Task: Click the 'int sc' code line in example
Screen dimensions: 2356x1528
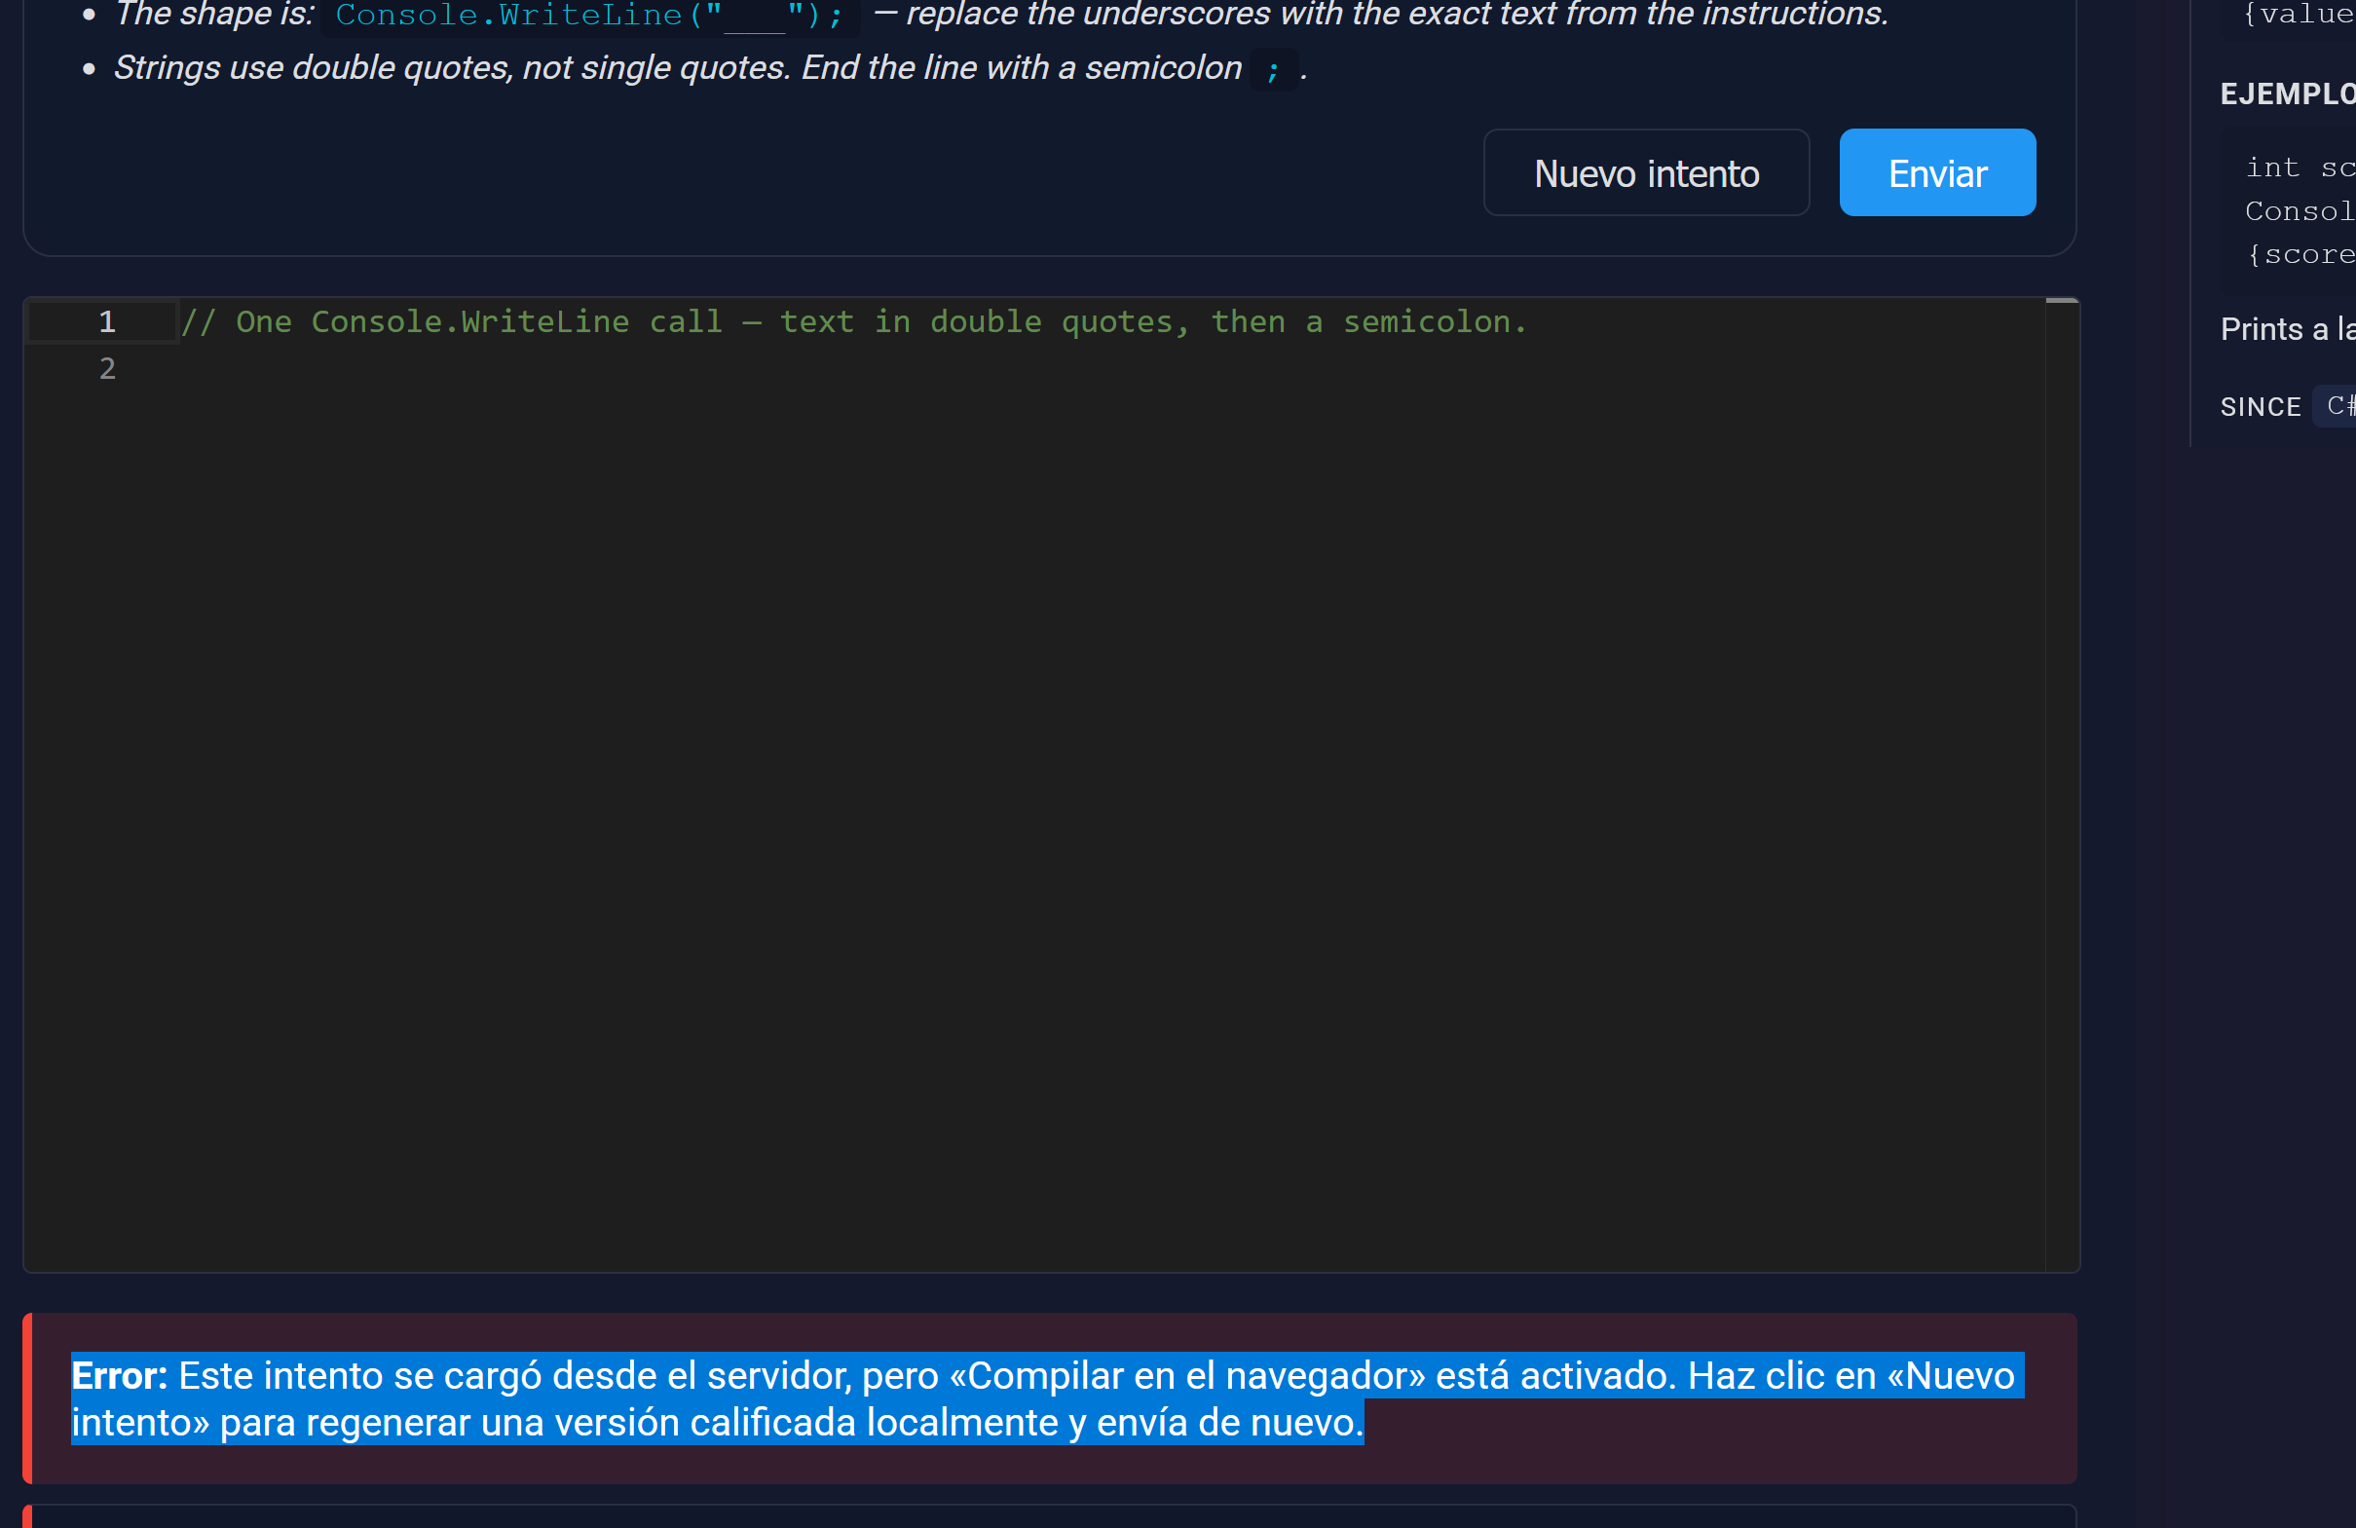Action: tap(2299, 168)
